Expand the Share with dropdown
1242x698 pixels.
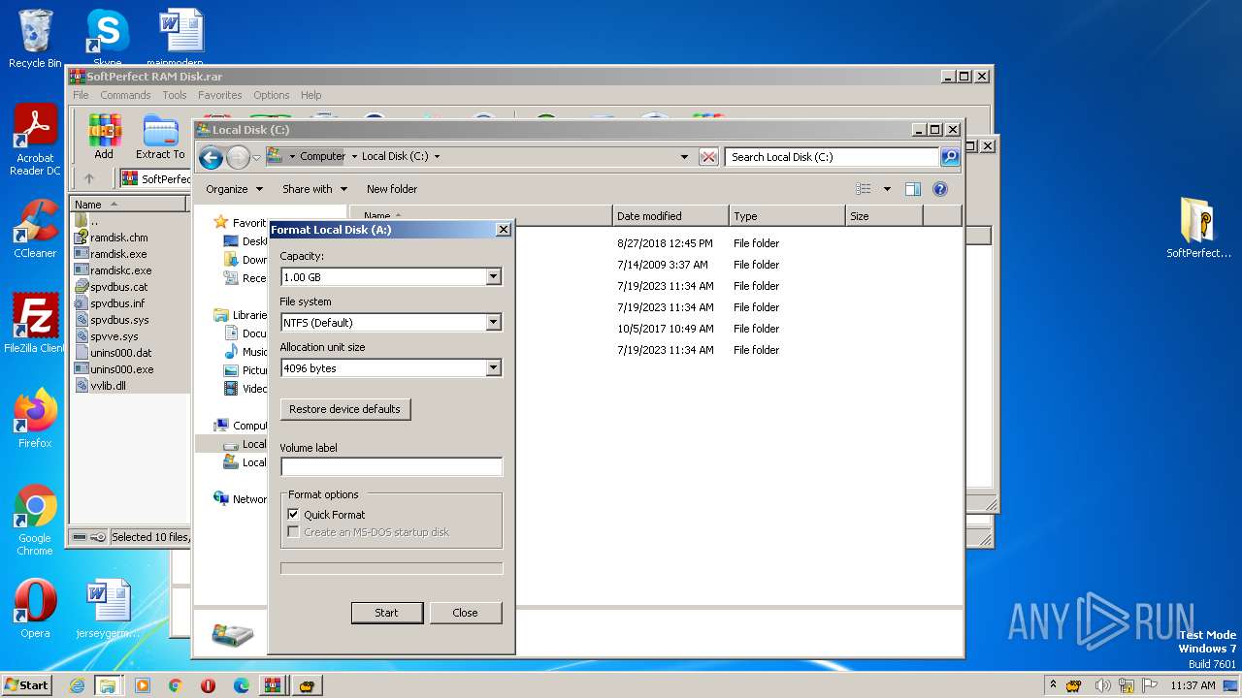(313, 189)
